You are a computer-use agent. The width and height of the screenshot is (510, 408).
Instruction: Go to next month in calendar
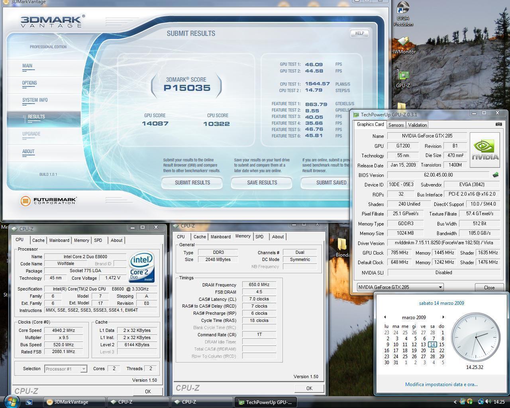pos(443,317)
